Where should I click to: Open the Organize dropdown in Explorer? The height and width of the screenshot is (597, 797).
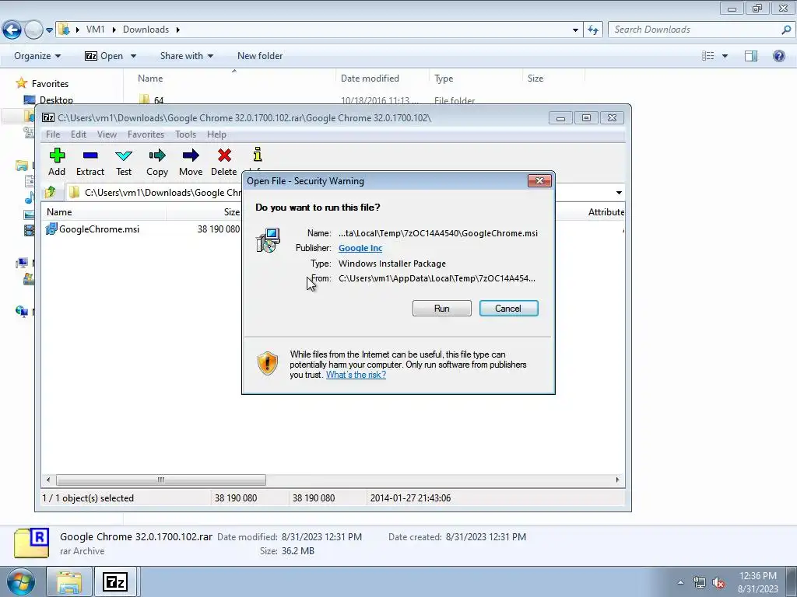click(37, 56)
